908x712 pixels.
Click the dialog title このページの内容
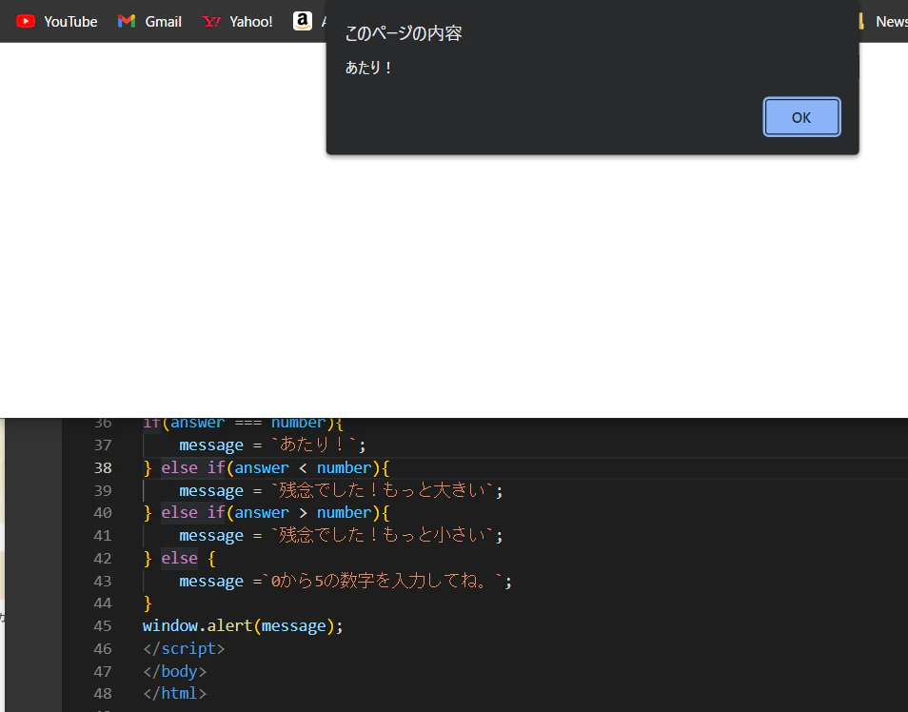coord(404,33)
